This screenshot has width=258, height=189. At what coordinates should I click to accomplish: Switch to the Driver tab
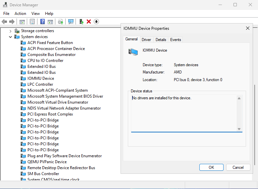(x=146, y=40)
